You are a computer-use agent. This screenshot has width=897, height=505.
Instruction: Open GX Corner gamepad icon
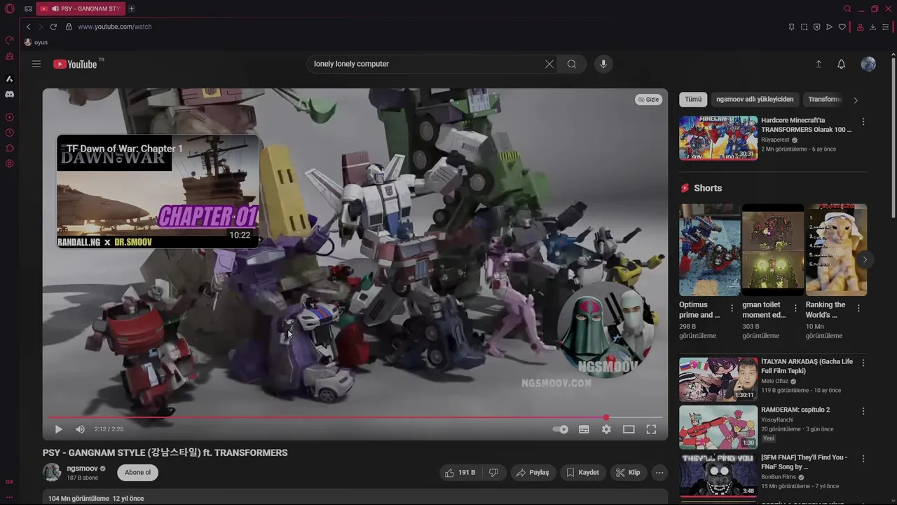point(28,9)
